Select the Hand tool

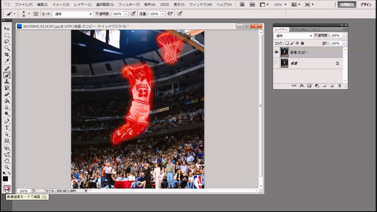click(x=7, y=161)
